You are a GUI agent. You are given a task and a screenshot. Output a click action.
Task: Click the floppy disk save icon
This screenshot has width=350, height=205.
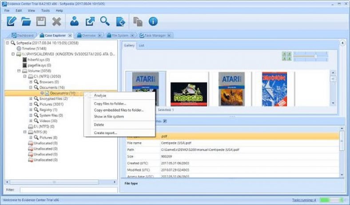click(x=41, y=20)
